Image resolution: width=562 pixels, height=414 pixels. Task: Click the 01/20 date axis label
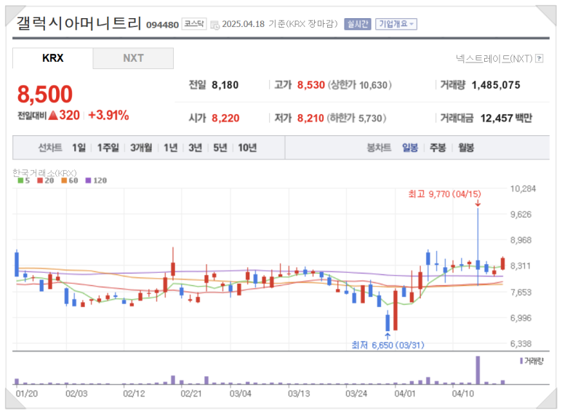(x=26, y=394)
